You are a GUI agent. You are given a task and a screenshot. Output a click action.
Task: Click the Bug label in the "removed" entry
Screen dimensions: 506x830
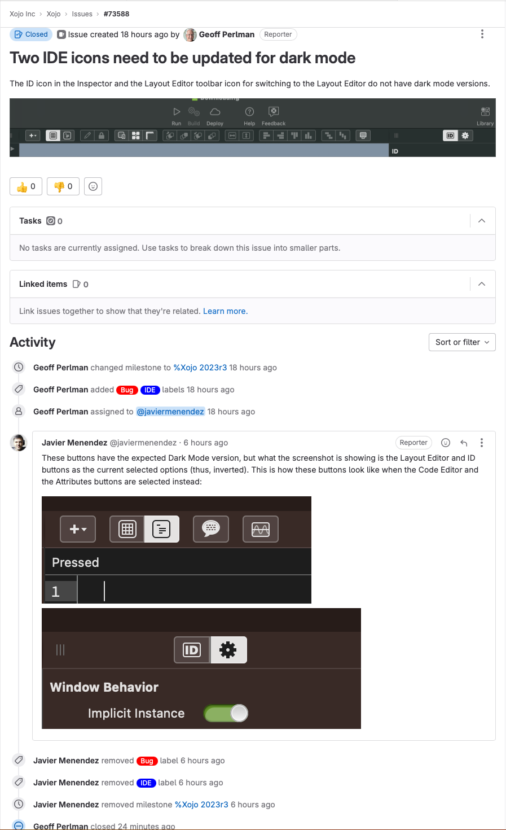(x=147, y=761)
